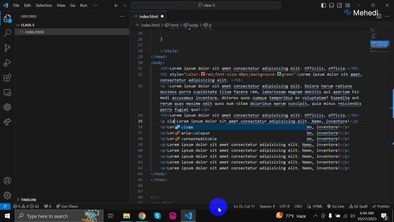
Task: Click the remote window indicator in status bar
Action: (x=5, y=206)
